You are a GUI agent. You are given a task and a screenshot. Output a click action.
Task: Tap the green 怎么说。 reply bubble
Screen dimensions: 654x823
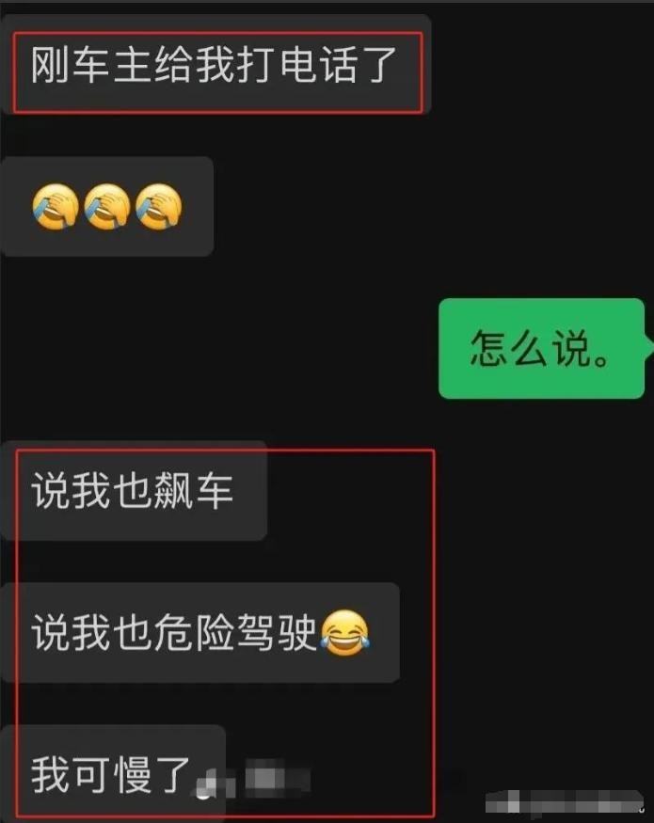pos(542,349)
